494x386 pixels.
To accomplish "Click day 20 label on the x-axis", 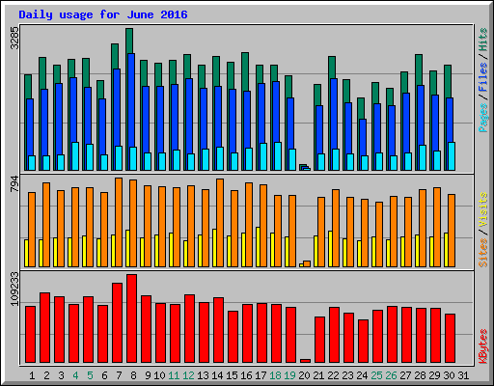I will [304, 375].
